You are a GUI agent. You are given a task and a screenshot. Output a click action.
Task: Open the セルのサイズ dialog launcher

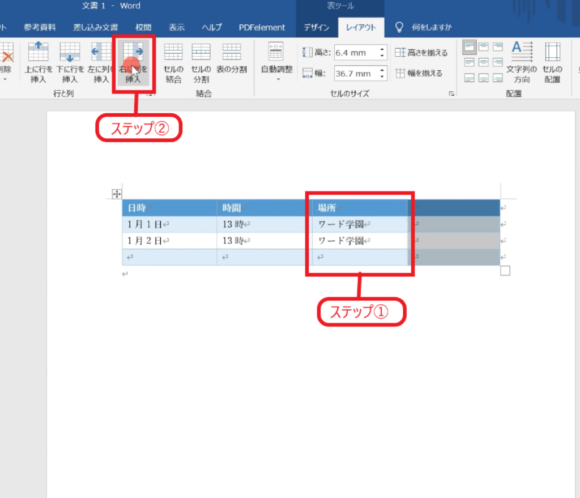click(x=452, y=94)
